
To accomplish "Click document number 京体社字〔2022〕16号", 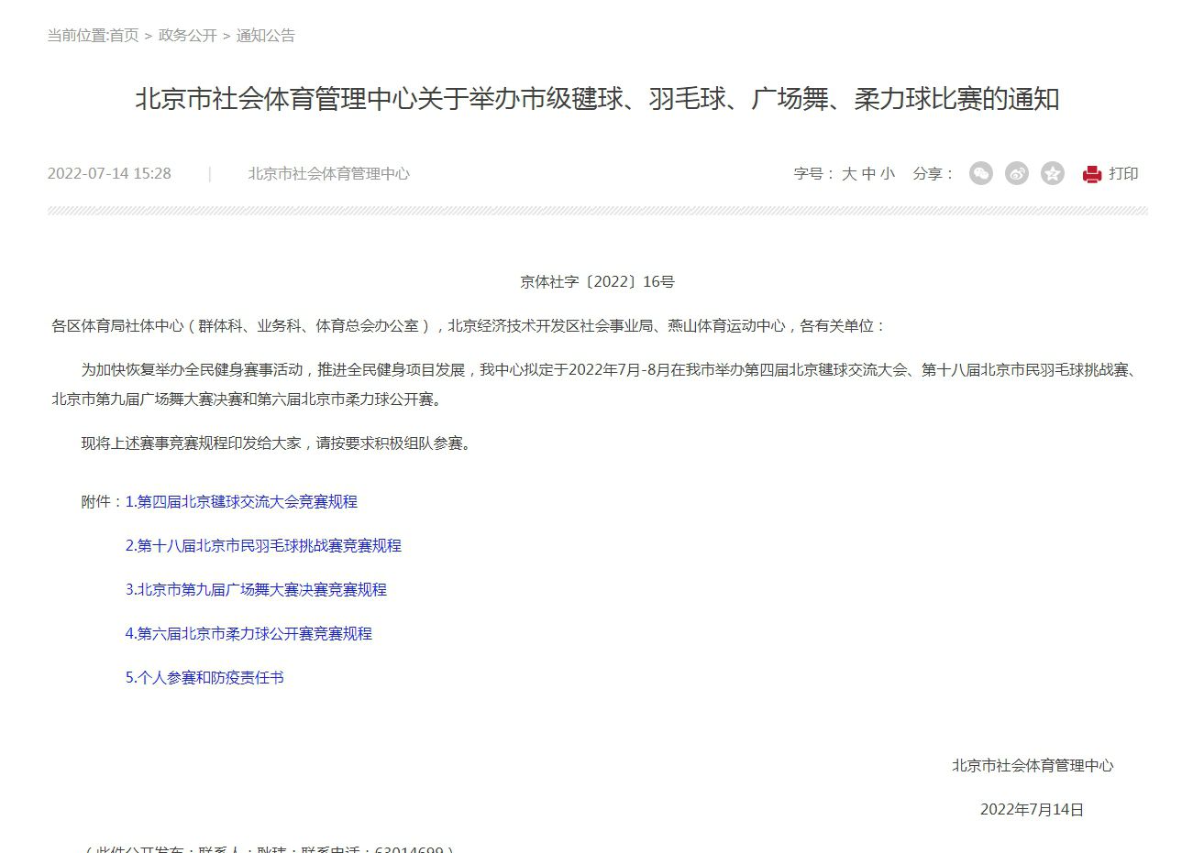I will tap(598, 281).
